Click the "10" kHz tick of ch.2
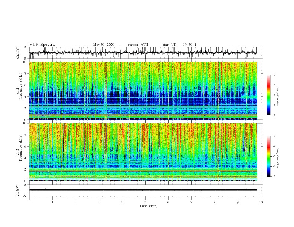 pos(26,123)
